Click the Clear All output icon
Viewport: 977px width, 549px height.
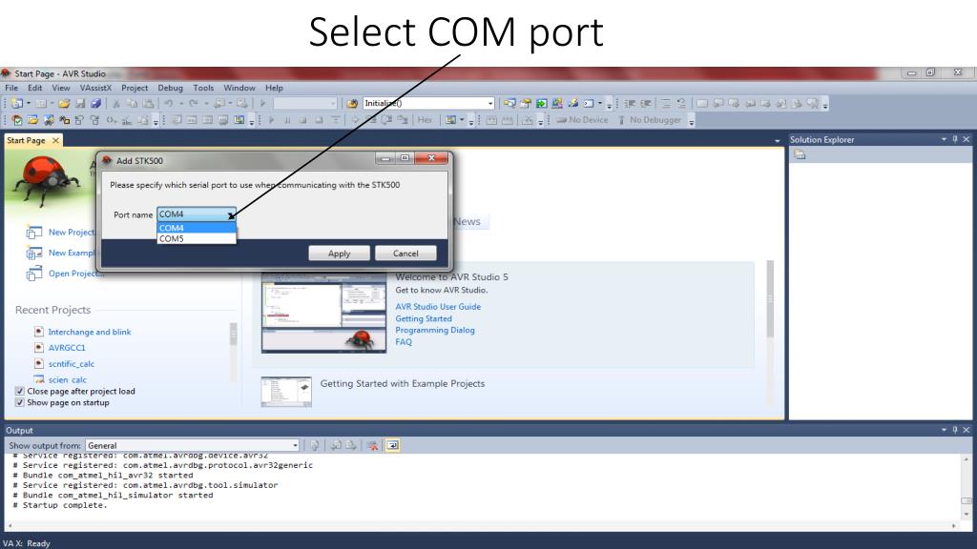pos(373,445)
